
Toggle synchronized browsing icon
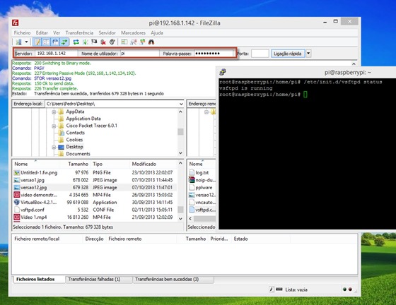coord(142,42)
